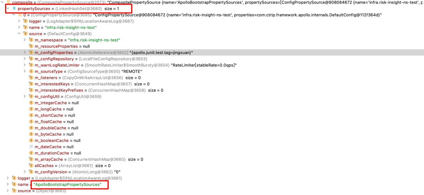
Task: Click the field icon beside m_floatCache
Action: click(31, 122)
